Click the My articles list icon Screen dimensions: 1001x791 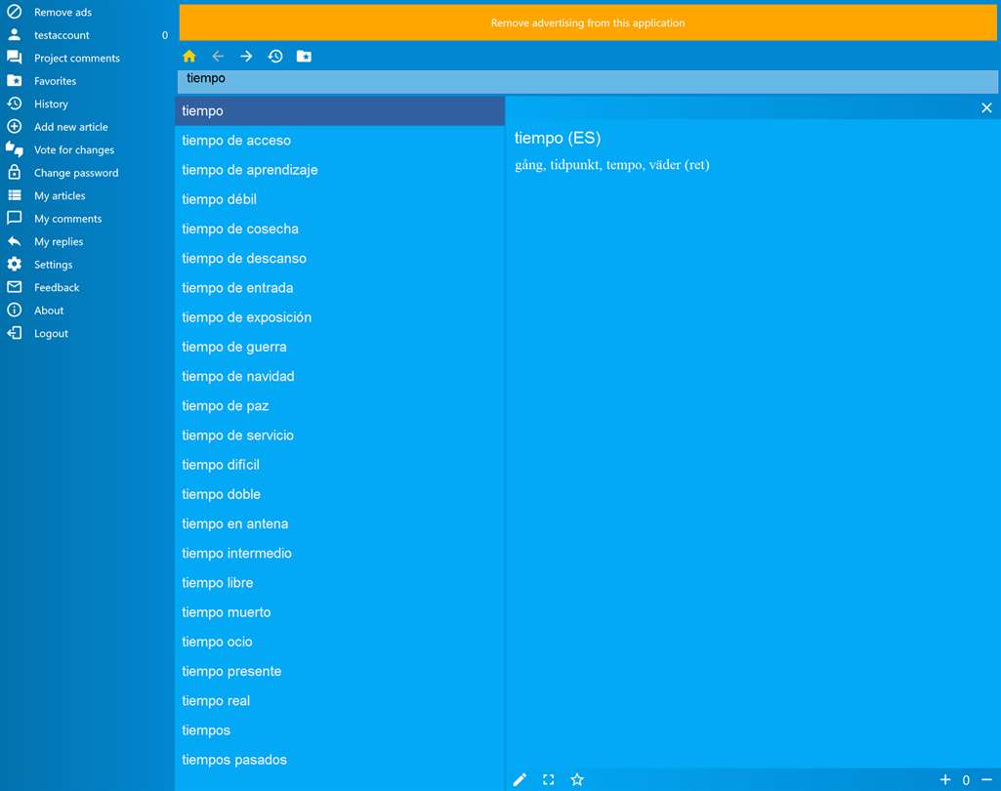(x=14, y=195)
